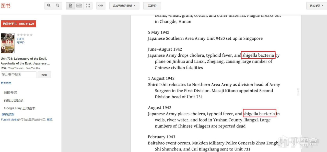
Task: Click the Fonthill Media publisher link
Action: pos(9,119)
